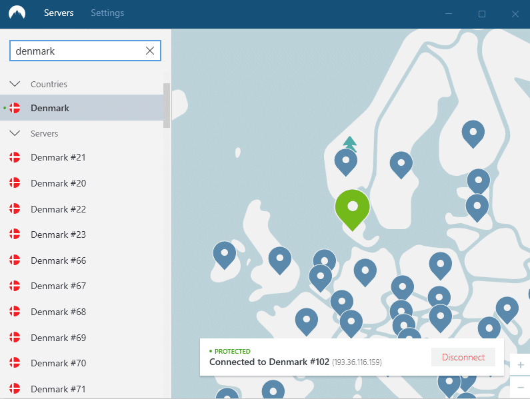Click the flag icon next to Denmark #70

(15, 362)
